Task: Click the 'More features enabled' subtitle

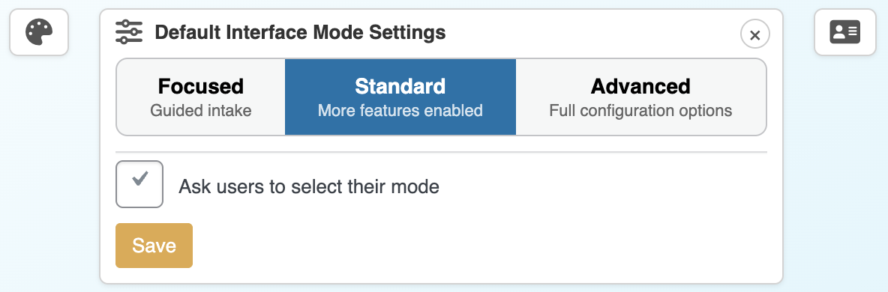Action: (400, 110)
